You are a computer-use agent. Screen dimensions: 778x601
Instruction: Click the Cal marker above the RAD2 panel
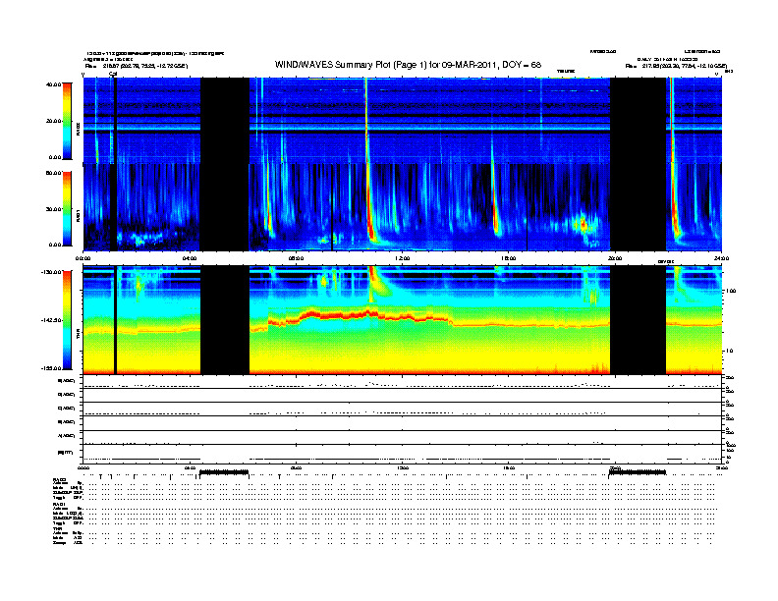113,74
